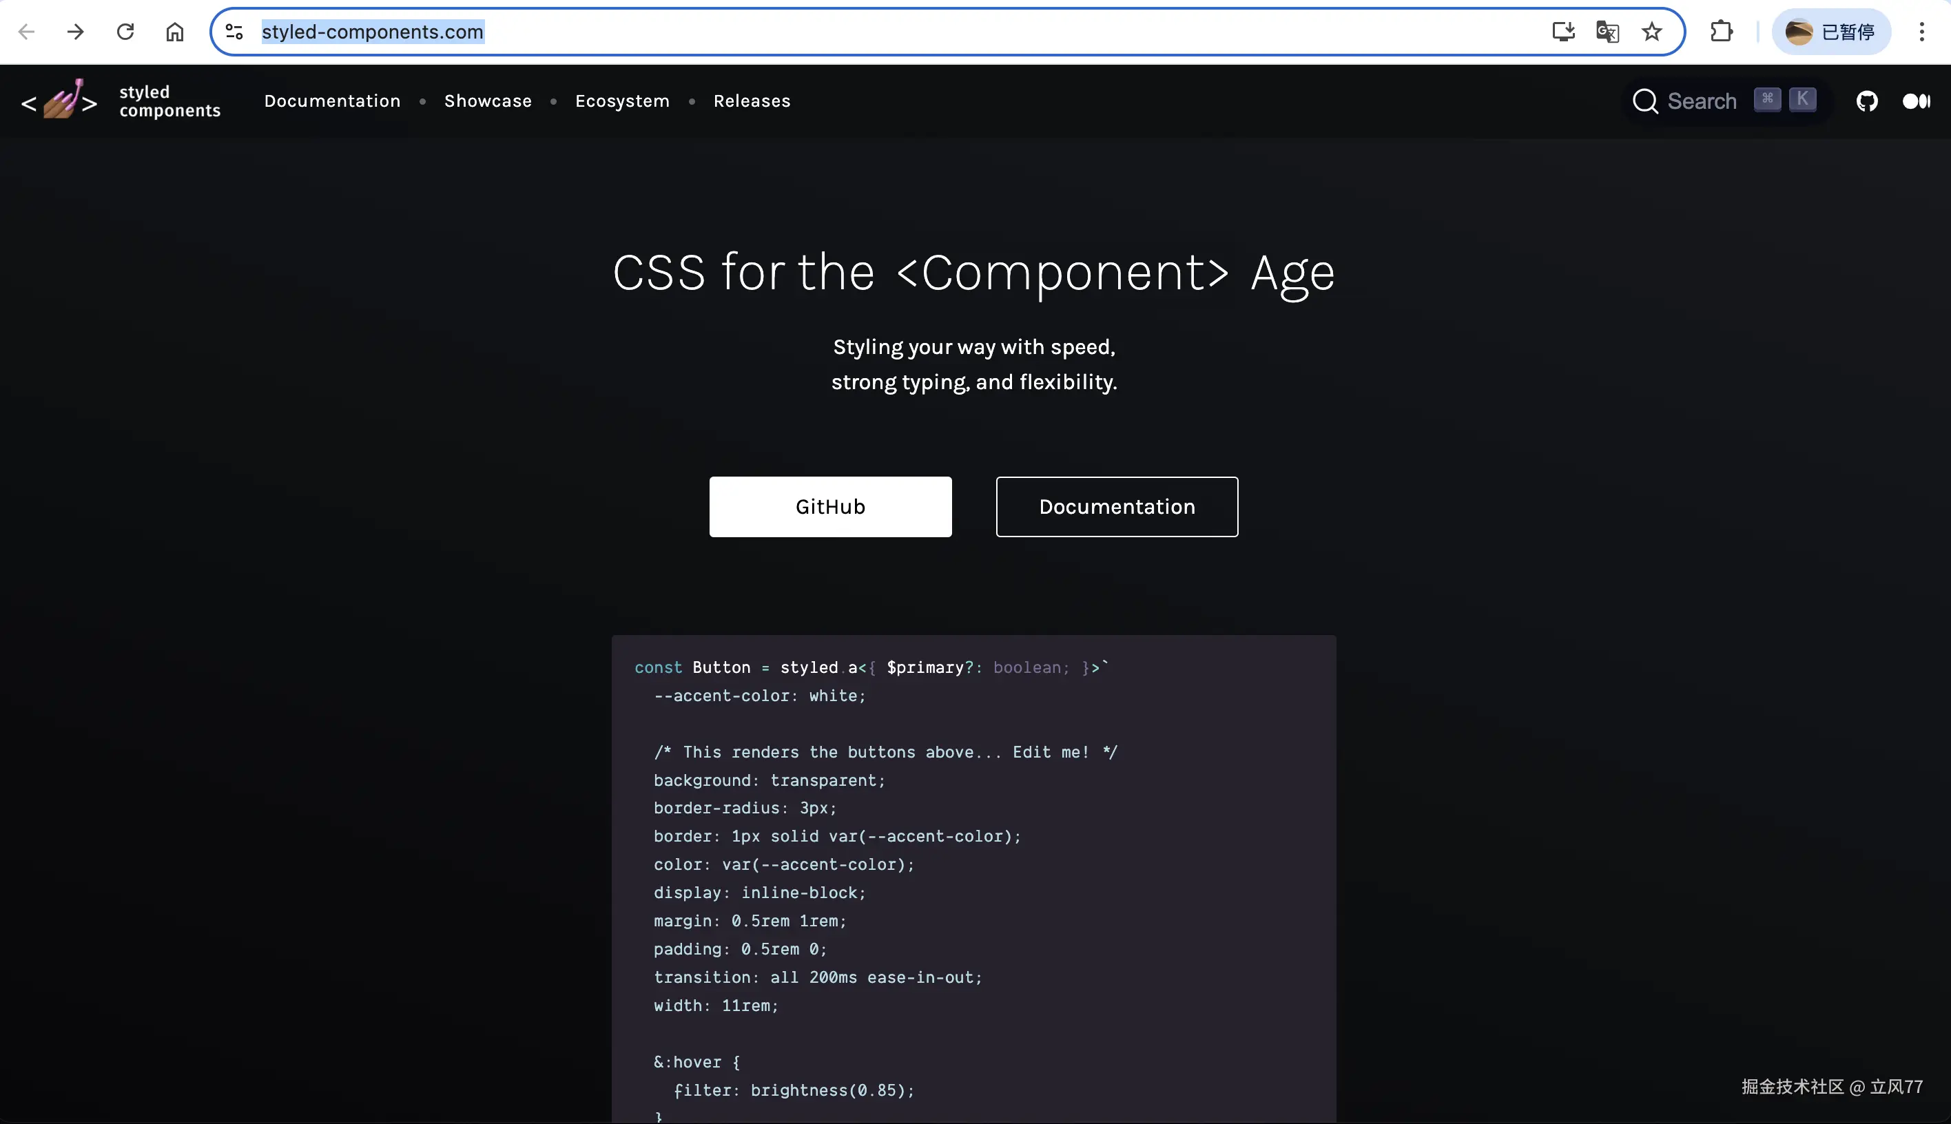Open the Medium icon in site header

(x=1917, y=101)
